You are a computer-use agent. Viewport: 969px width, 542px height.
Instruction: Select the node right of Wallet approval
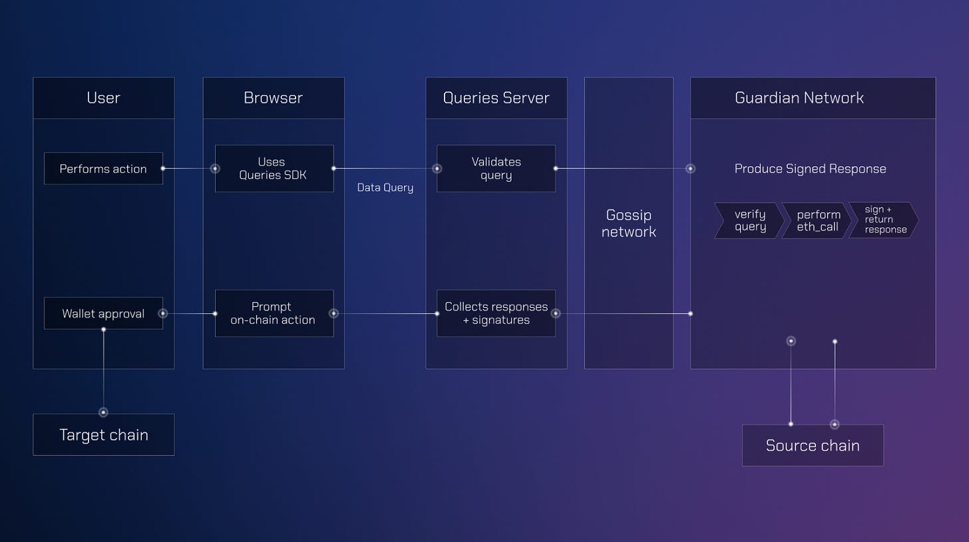click(163, 313)
